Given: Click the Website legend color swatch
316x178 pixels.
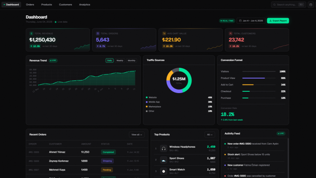Looking at the screenshot, I should tap(147, 98).
